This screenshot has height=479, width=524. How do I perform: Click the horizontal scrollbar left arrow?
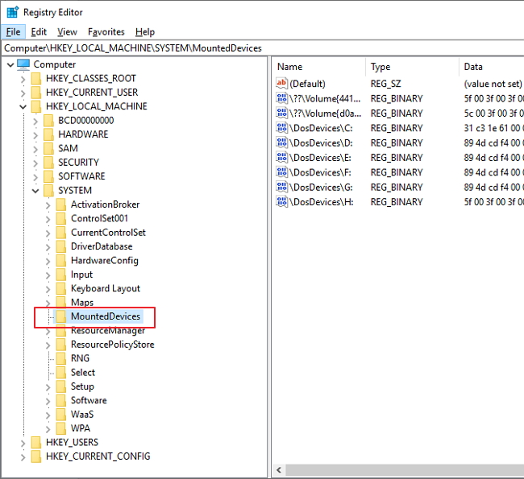279,470
